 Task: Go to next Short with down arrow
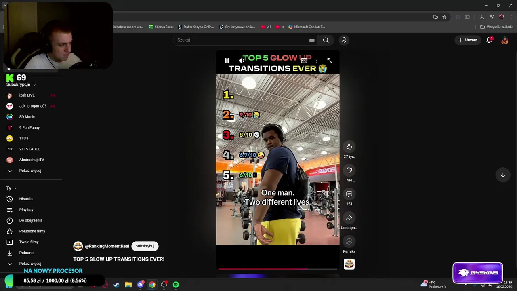(503, 175)
